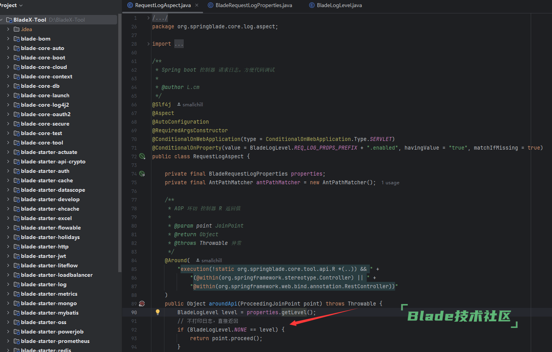Click the module folder icon next to blade-bom
Image resolution: width=552 pixels, height=352 pixels.
pyautogui.click(x=17, y=39)
